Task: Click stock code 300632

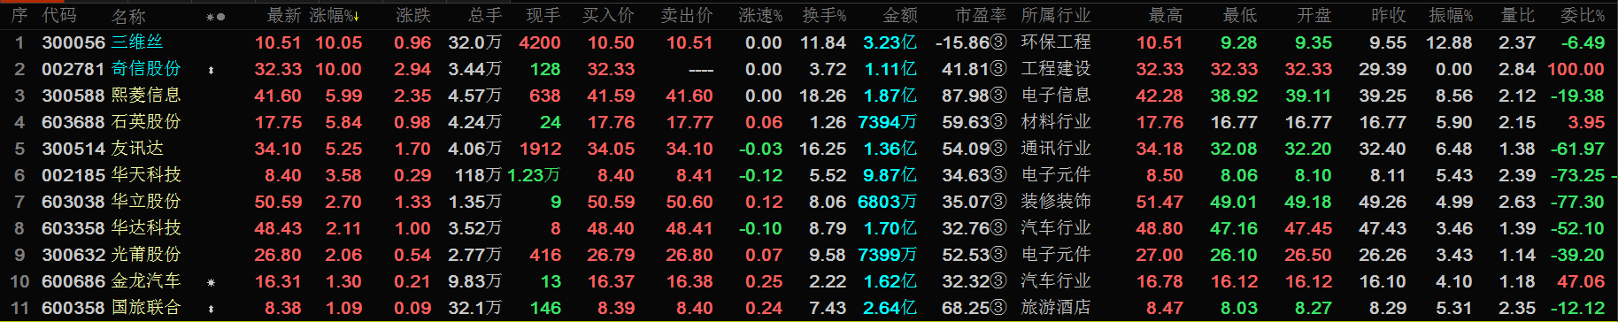Action: point(73,255)
